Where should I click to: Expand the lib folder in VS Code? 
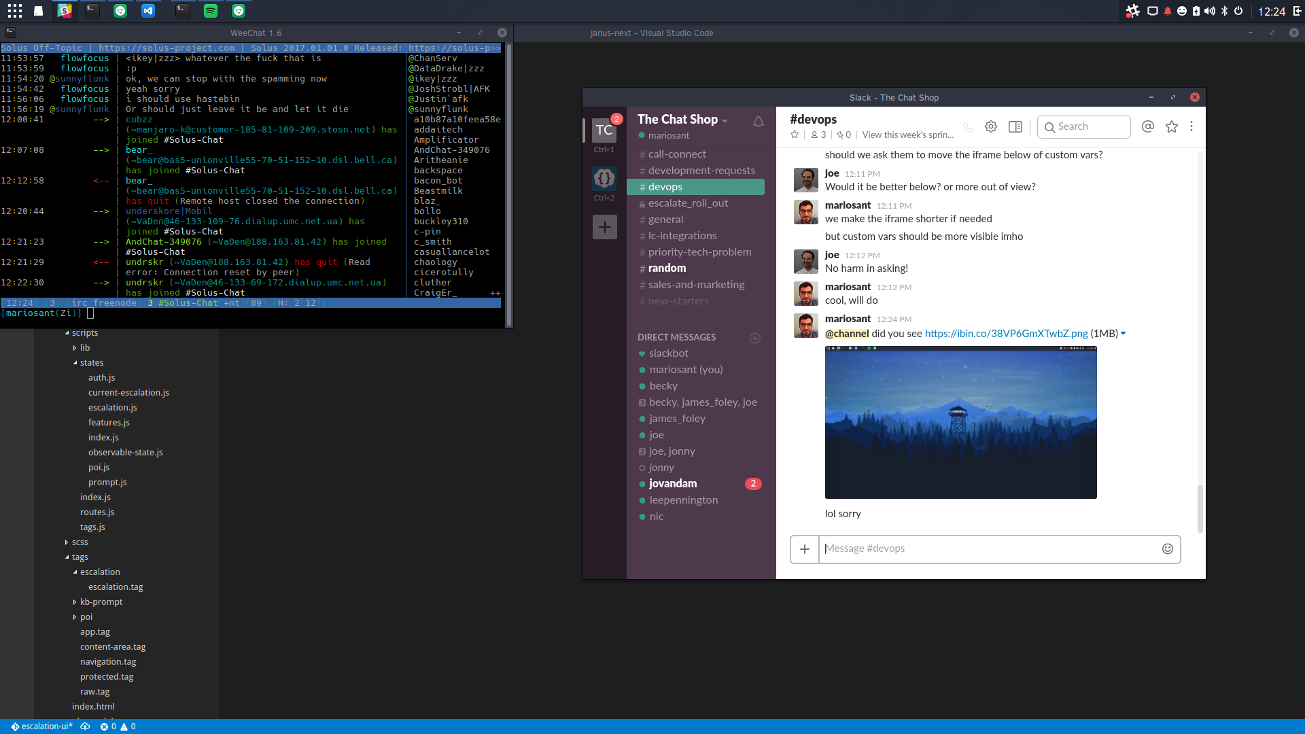point(75,348)
